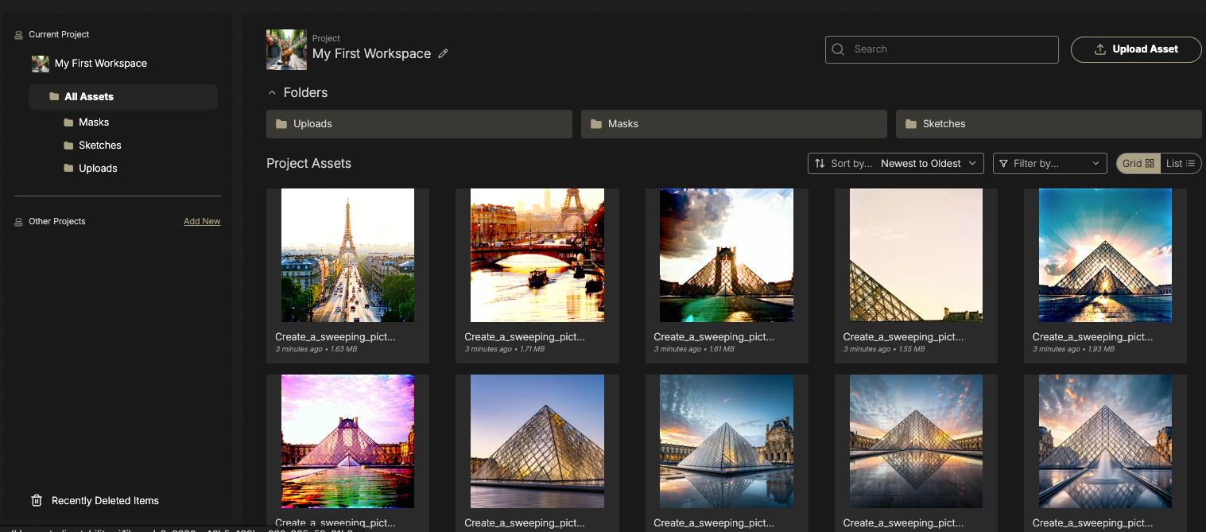This screenshot has width=1206, height=532.
Task: Open the fourth image in the second row
Action: click(916, 441)
